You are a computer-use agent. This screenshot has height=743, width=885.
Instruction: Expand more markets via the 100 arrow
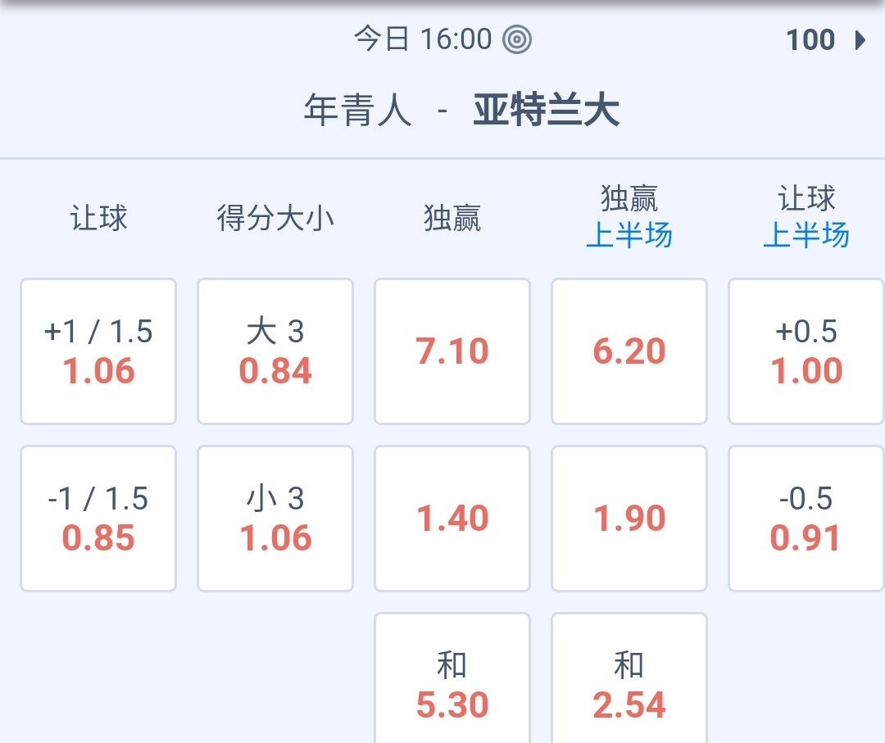coord(860,40)
